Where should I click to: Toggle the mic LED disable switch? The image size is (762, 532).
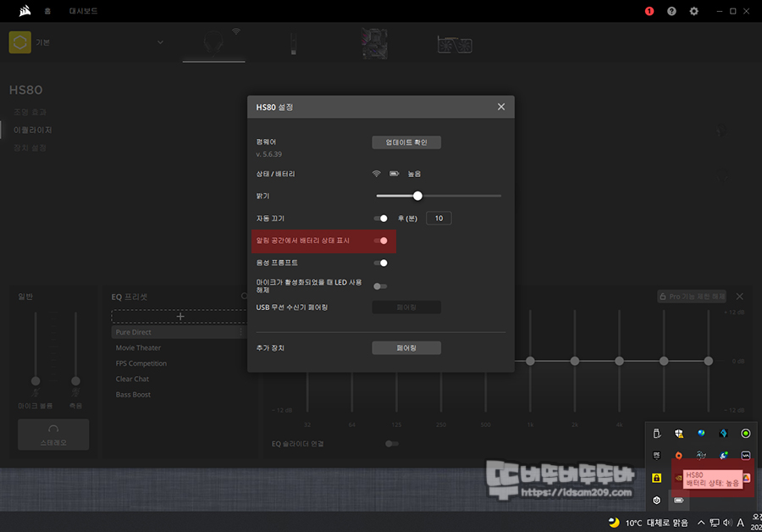(x=380, y=286)
